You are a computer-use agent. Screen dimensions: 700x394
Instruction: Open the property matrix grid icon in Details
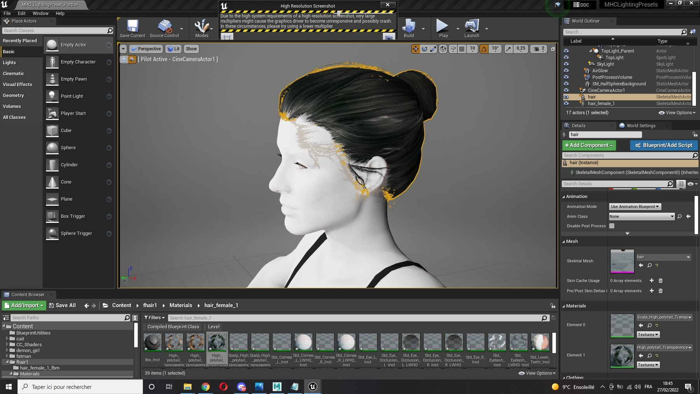[681, 184]
